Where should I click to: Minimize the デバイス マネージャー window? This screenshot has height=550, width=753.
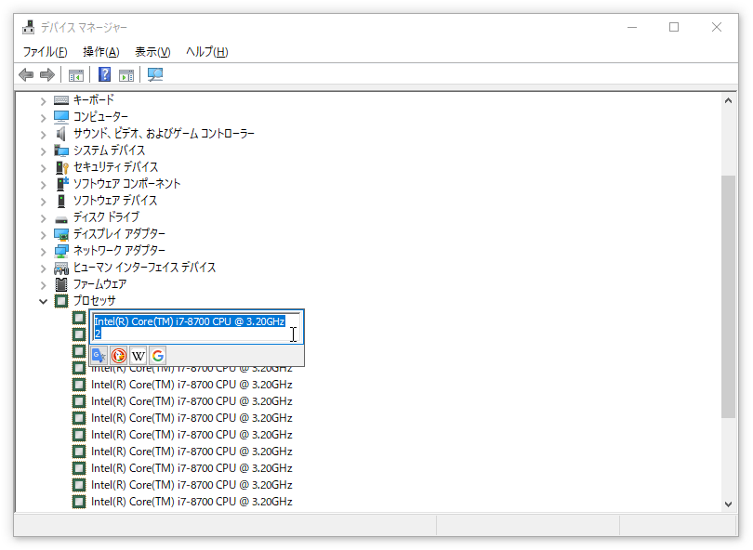(632, 27)
